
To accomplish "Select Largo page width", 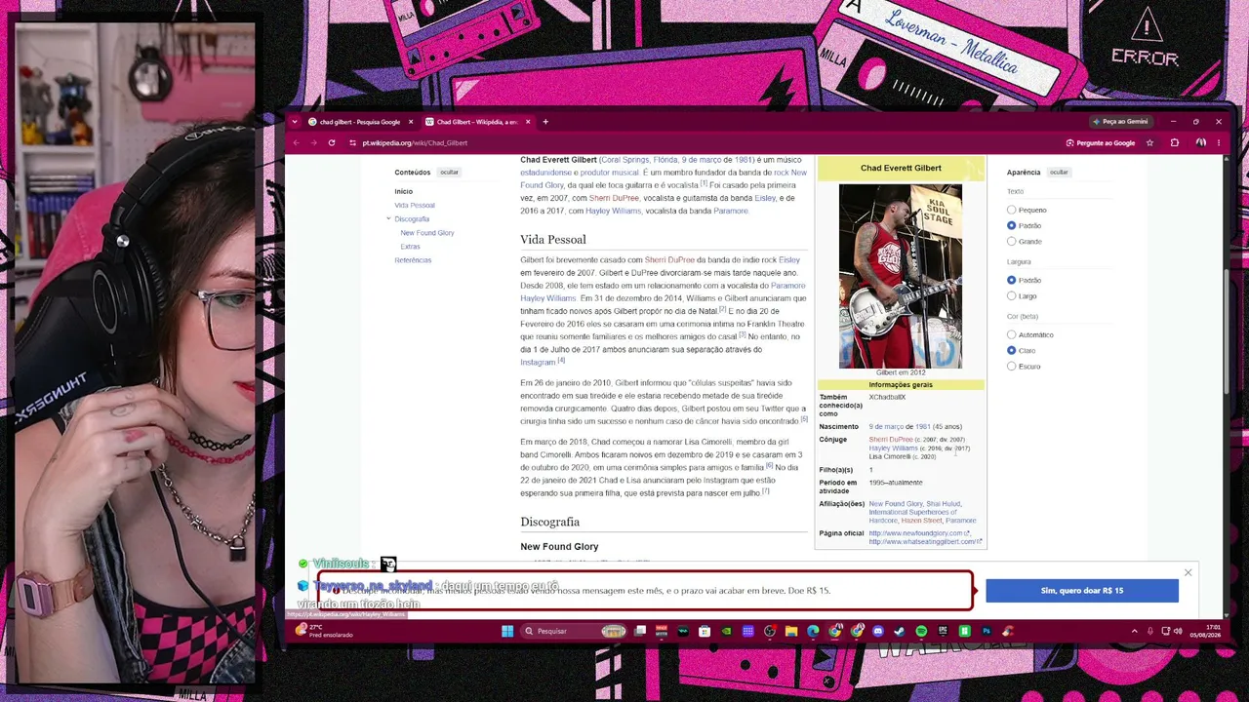I will click(1012, 295).
